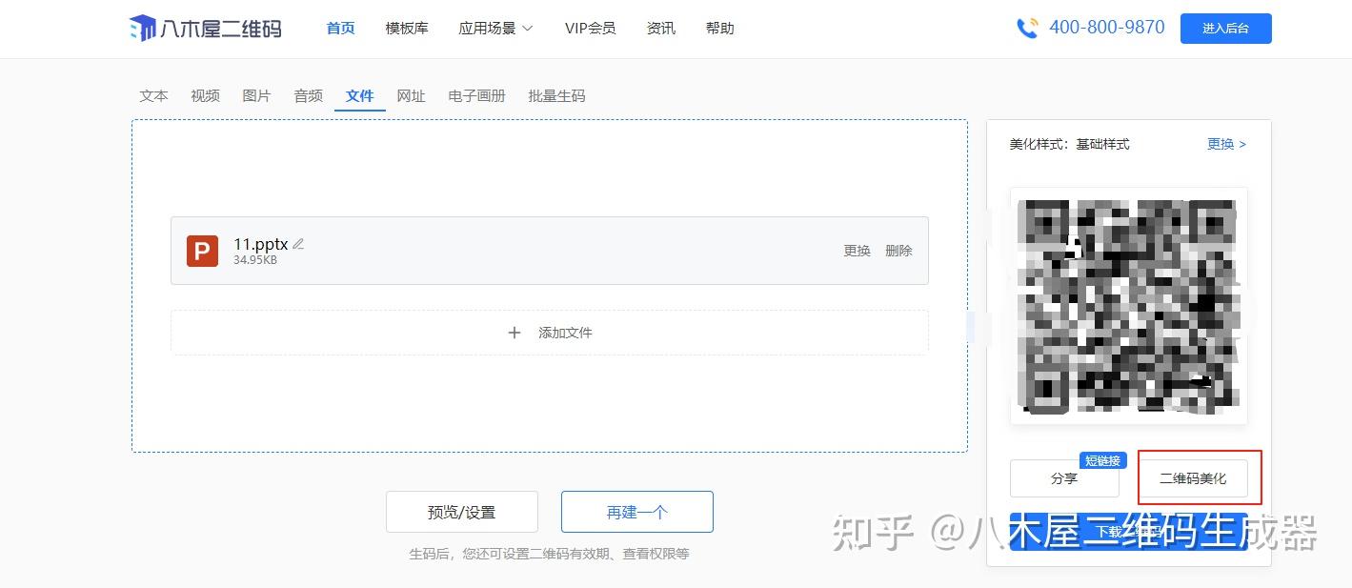The image size is (1352, 588).
Task: Click the 八木屋二维码 logo icon
Action: (x=144, y=28)
